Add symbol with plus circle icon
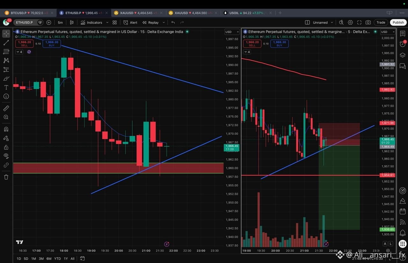The image size is (408, 263). coord(49,23)
